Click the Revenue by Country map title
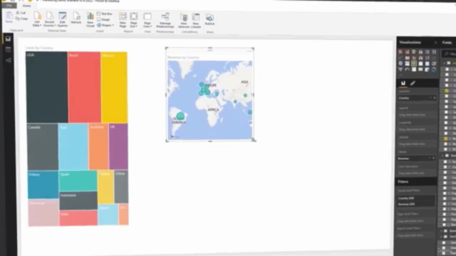This screenshot has width=456, height=256. (x=183, y=58)
